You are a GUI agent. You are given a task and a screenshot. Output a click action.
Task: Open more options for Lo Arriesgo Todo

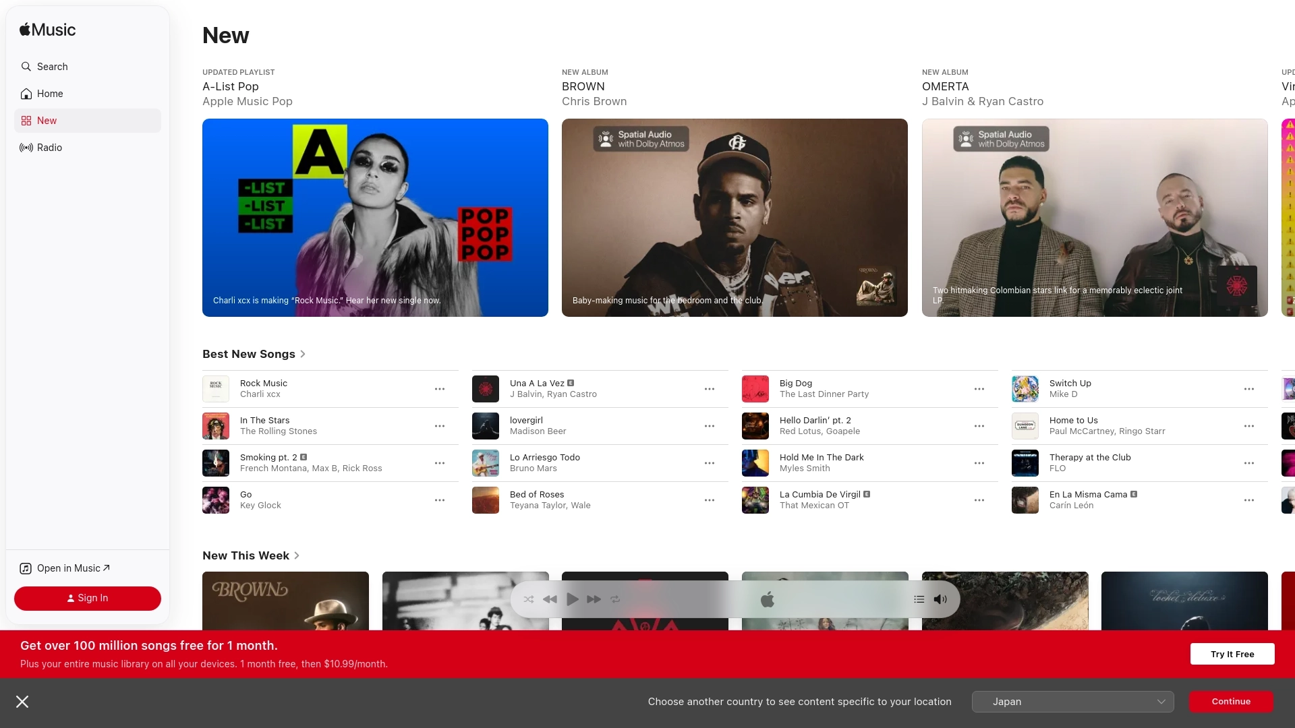pos(710,463)
